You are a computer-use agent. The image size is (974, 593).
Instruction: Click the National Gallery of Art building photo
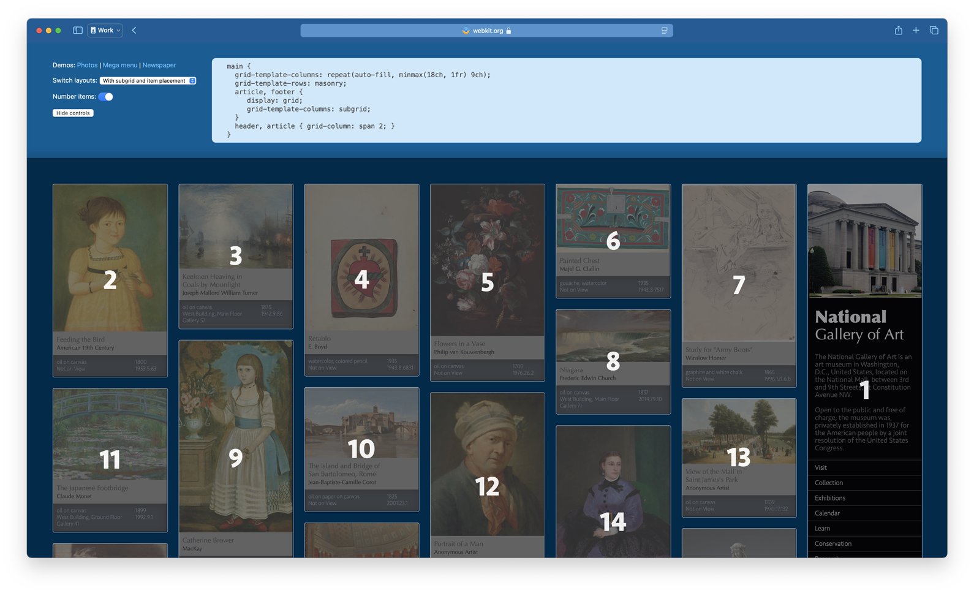[x=864, y=241]
